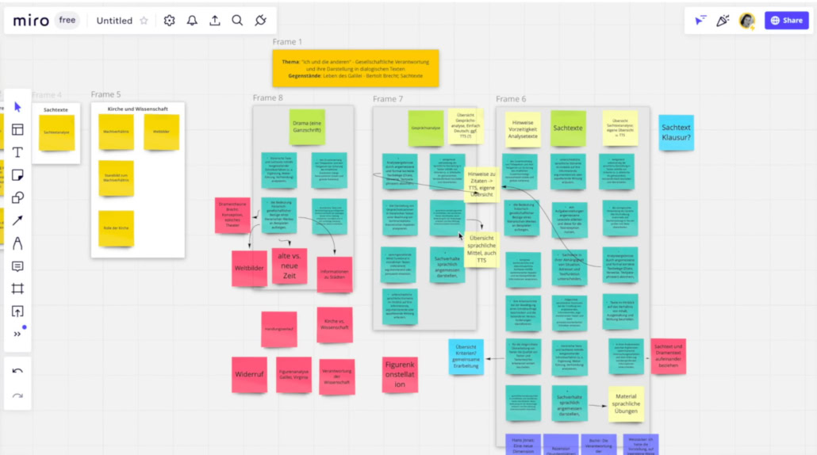This screenshot has height=455, width=817.
Task: Select the 'Übersicht sprachliche Mittel, auch TTS' note
Action: [x=481, y=250]
